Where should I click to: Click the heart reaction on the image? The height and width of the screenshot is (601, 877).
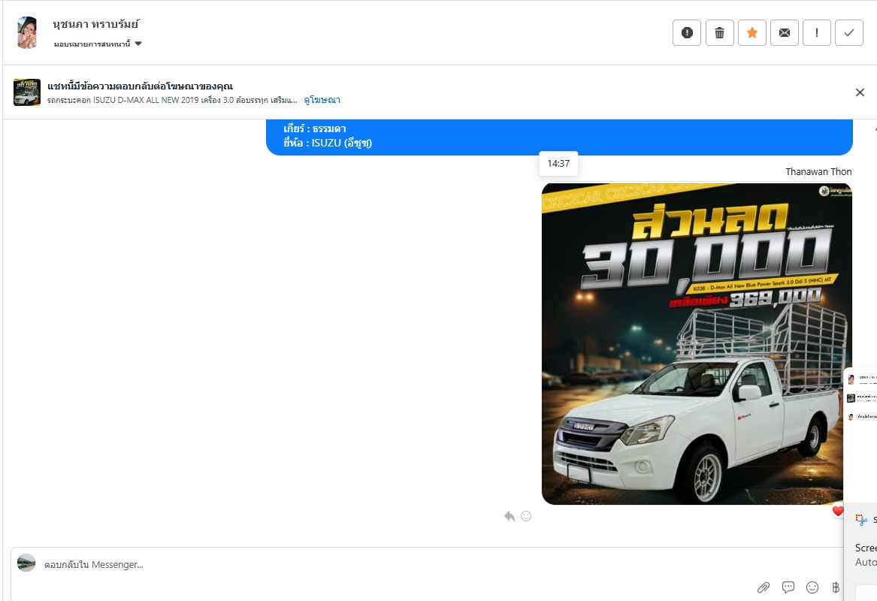click(837, 510)
